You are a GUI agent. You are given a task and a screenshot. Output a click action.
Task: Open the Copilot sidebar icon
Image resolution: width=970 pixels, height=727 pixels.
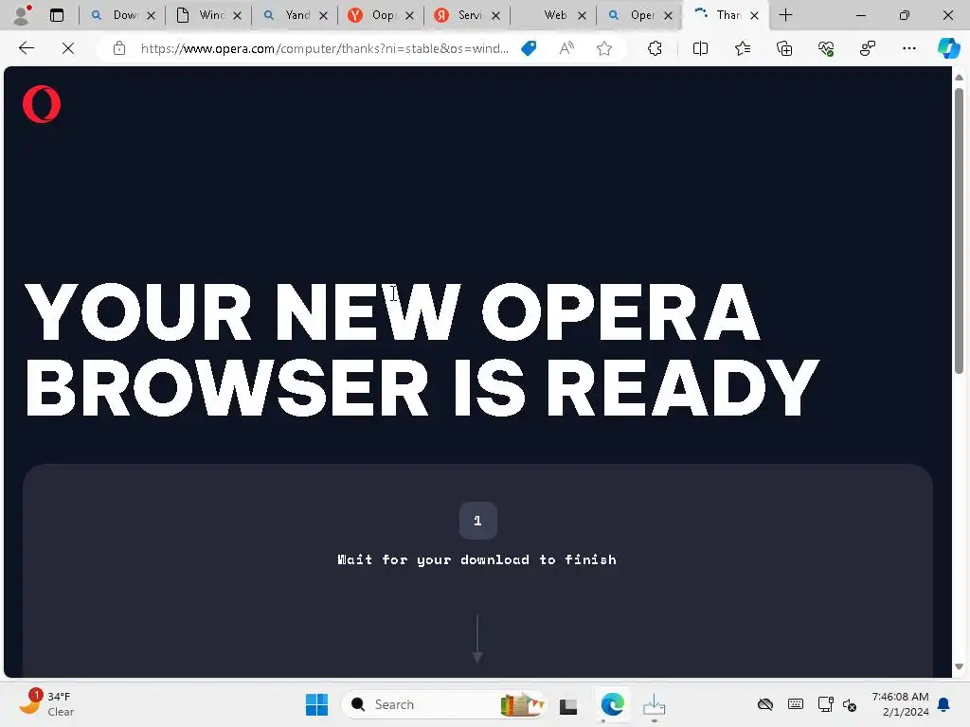[x=948, y=48]
